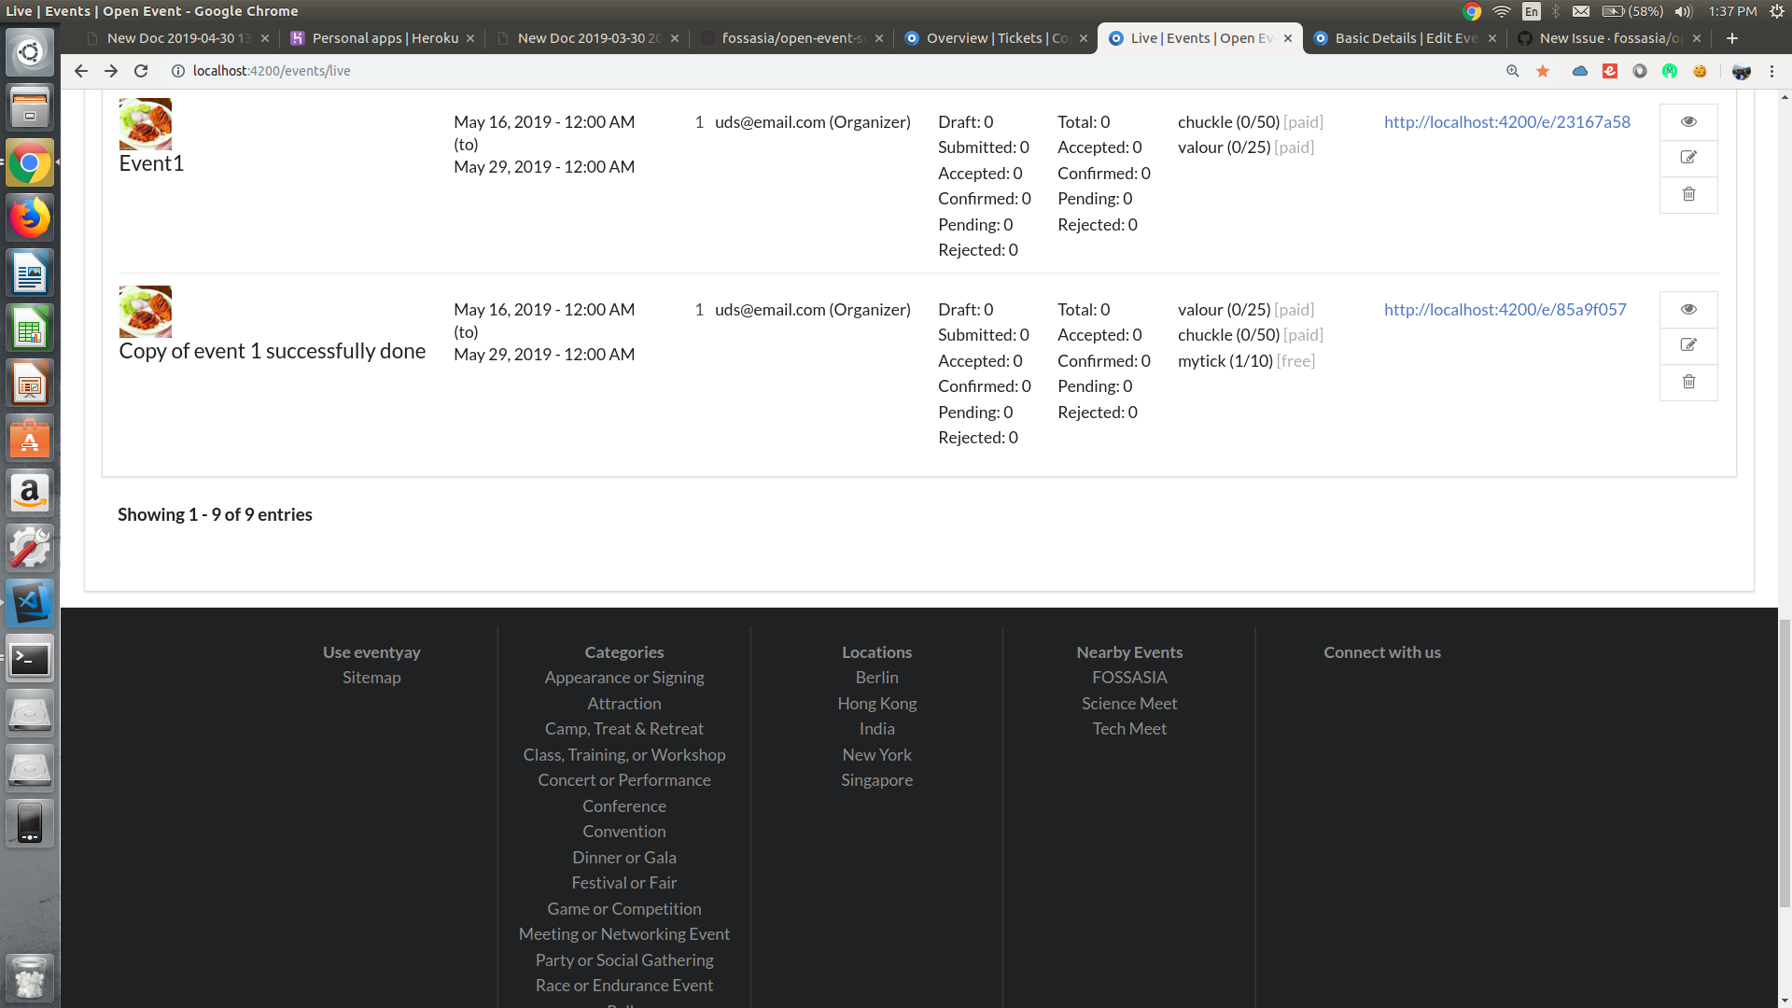Open LibreOffice Impress from the dock
1792x1008 pixels.
point(30,384)
